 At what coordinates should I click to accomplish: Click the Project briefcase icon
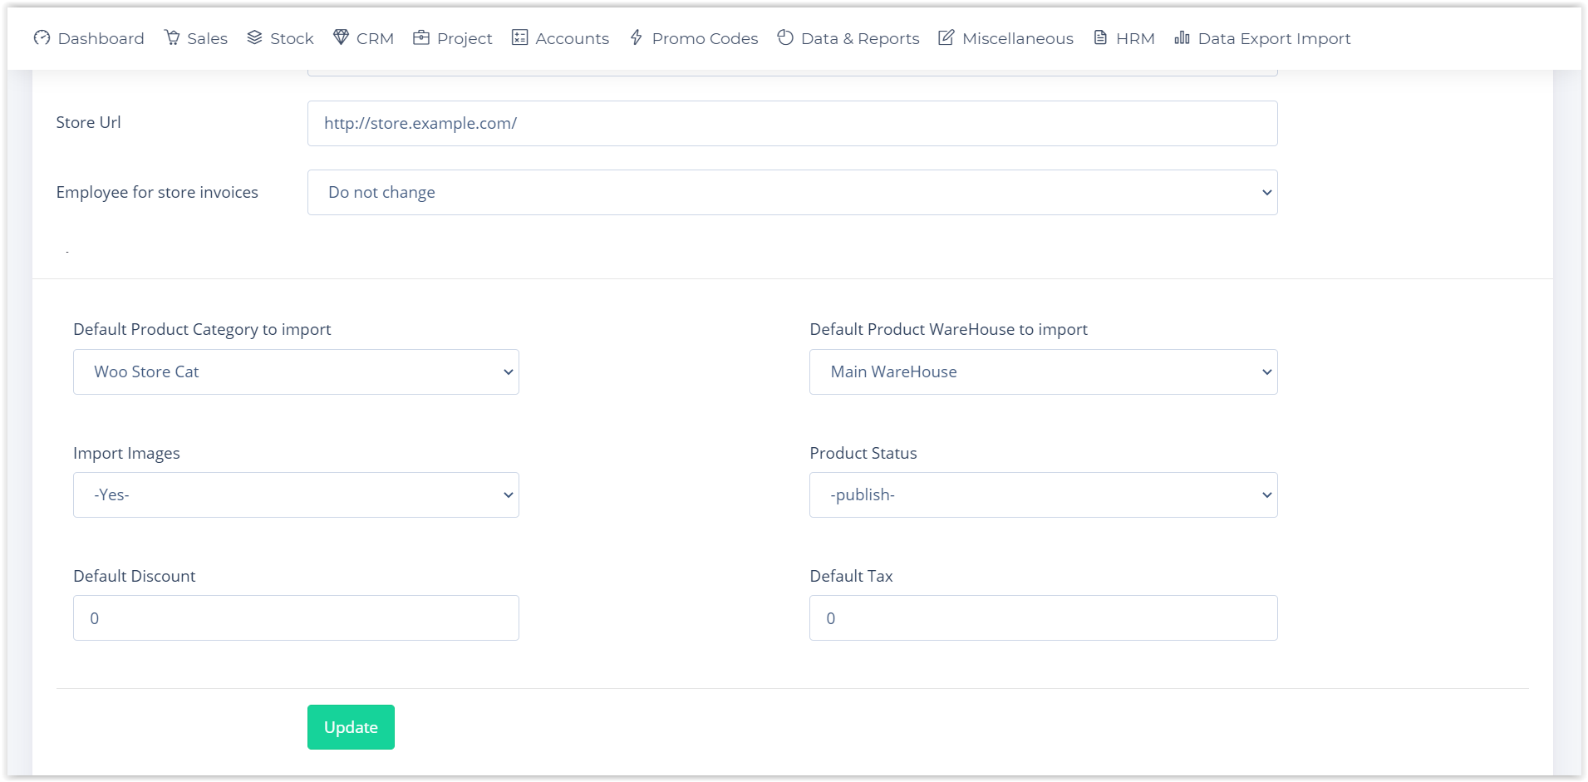(421, 37)
